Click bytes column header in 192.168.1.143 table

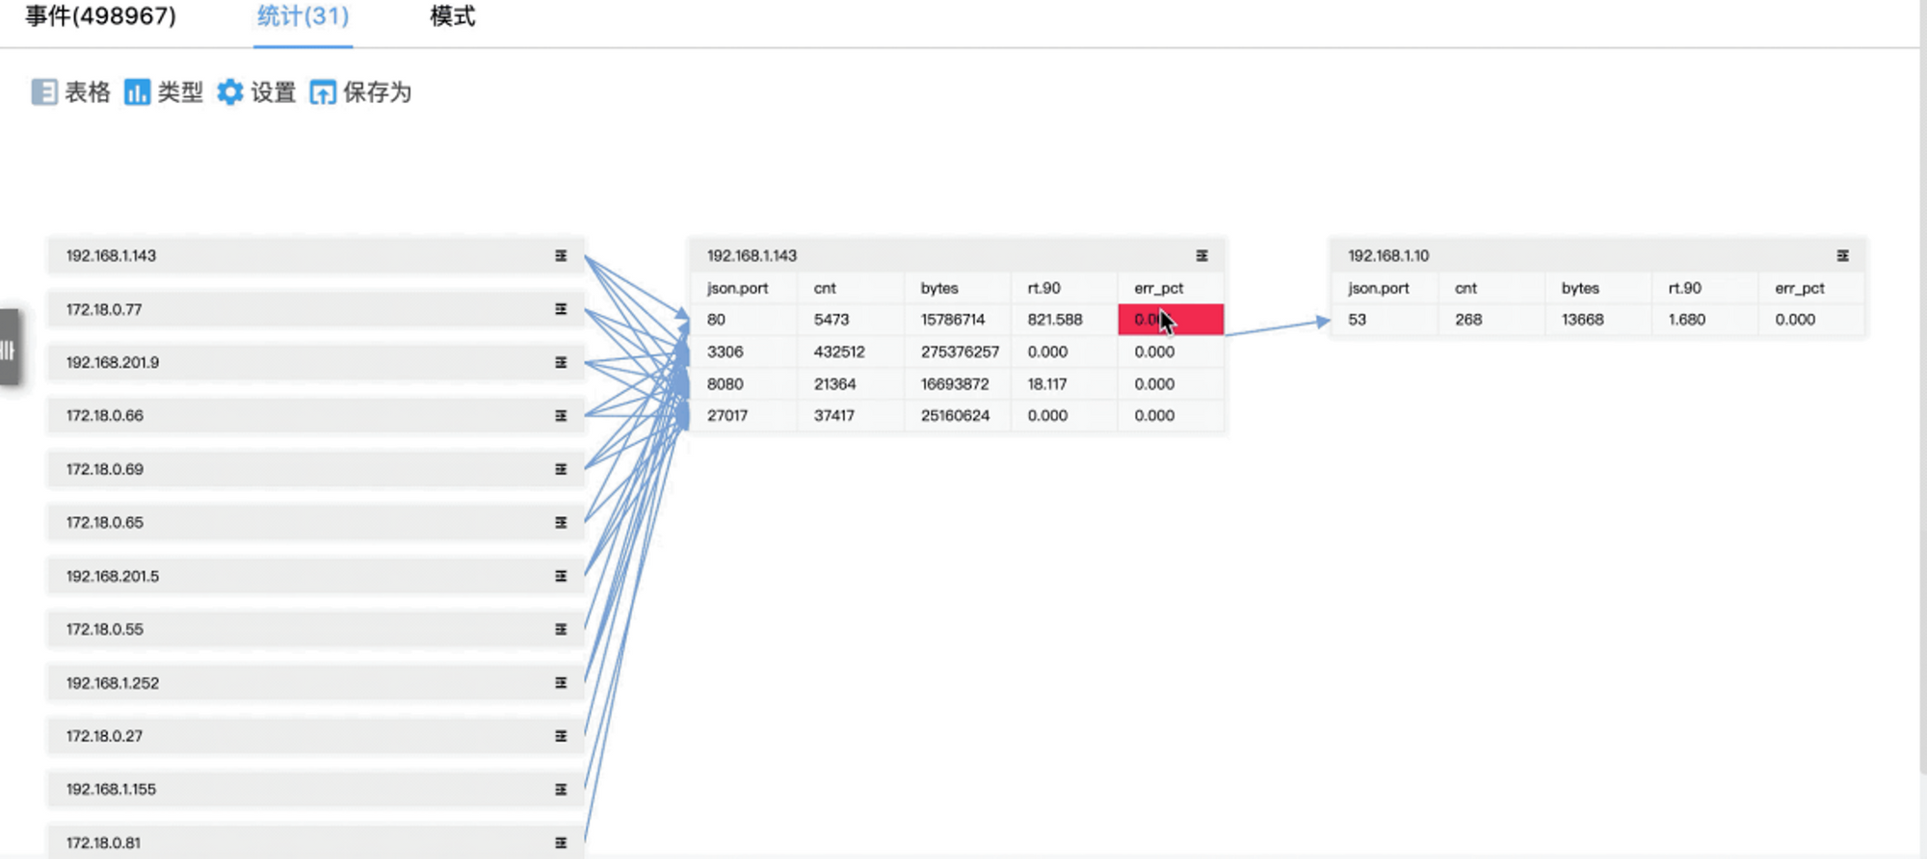click(x=939, y=288)
